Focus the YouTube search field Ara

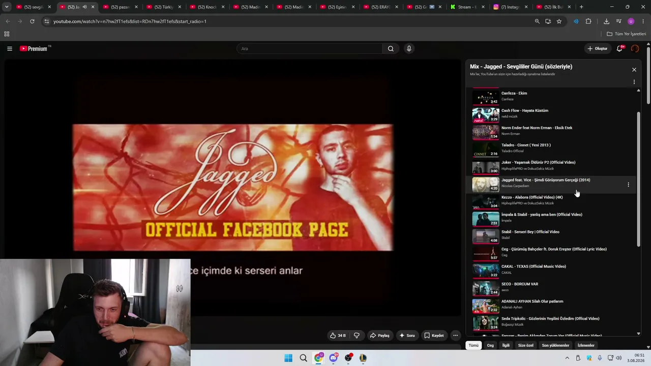coord(309,49)
